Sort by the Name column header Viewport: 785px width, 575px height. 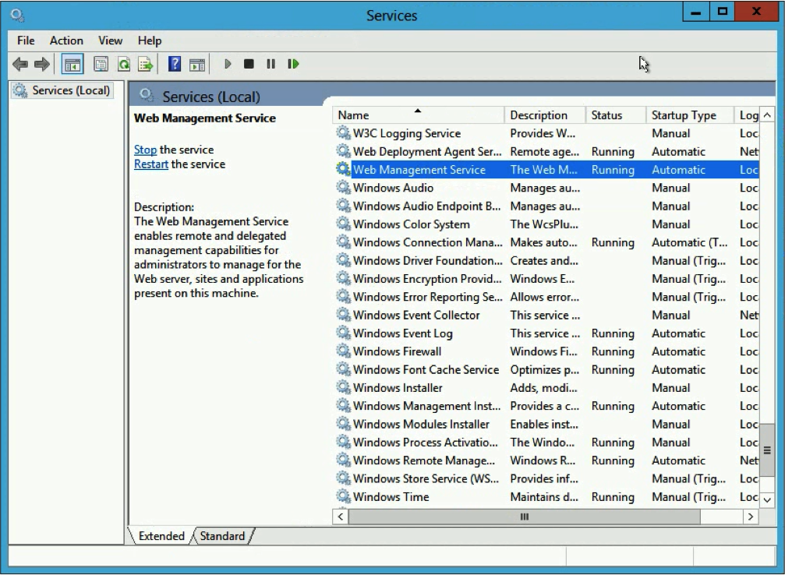pyautogui.click(x=418, y=115)
